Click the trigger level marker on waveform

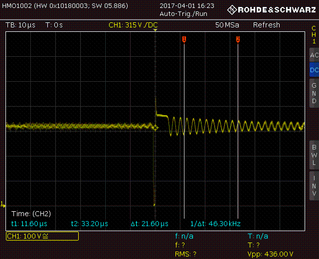tap(155, 128)
